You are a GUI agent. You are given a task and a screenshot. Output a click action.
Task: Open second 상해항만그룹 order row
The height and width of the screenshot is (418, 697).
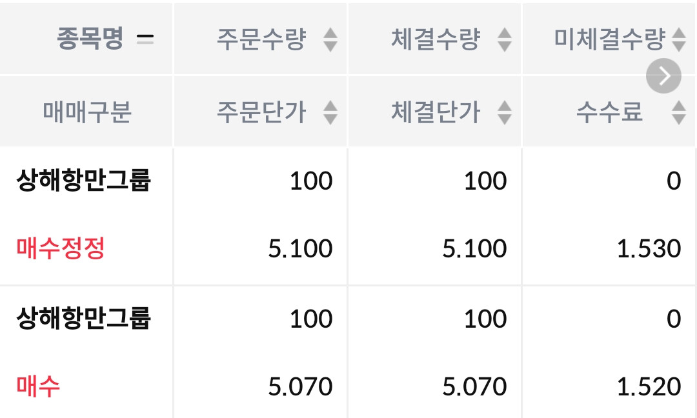pos(83,319)
